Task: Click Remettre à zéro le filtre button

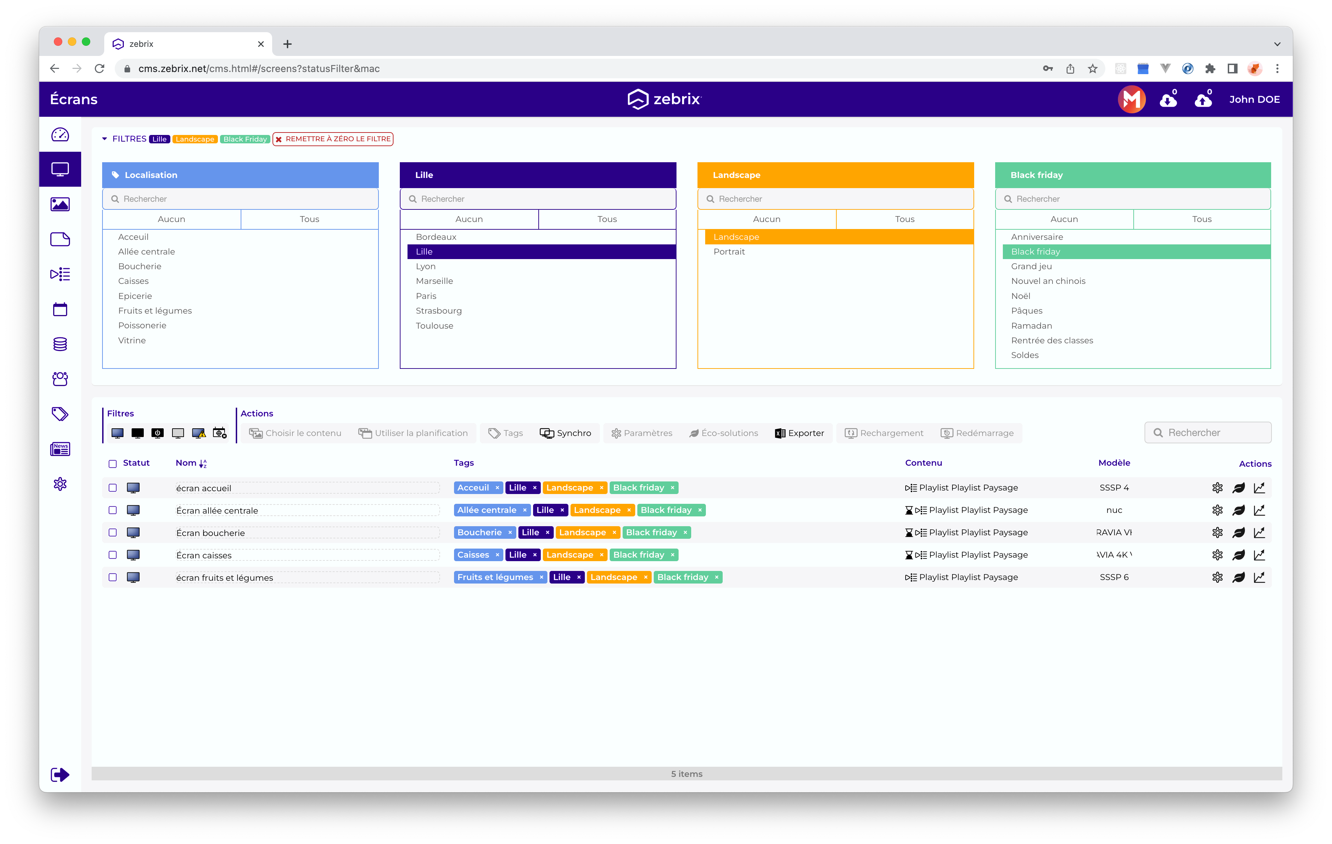Action: [333, 139]
